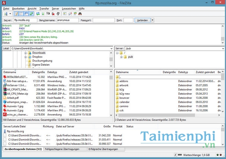This screenshot has height=159, width=226.
Task: Focus the Server address field
Action: [25, 20]
